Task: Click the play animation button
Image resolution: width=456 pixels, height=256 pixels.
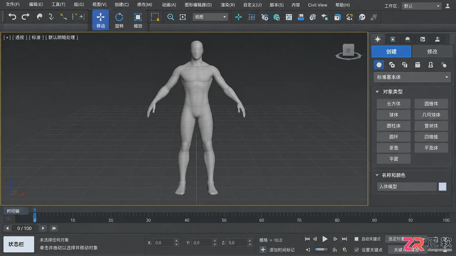Action: click(x=325, y=239)
